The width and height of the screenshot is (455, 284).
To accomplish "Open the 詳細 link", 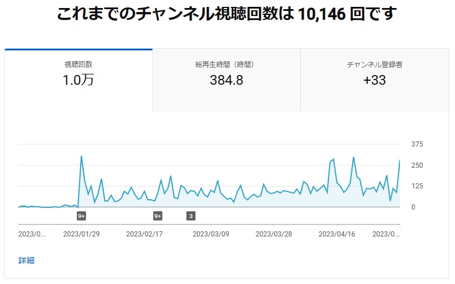I will [26, 260].
